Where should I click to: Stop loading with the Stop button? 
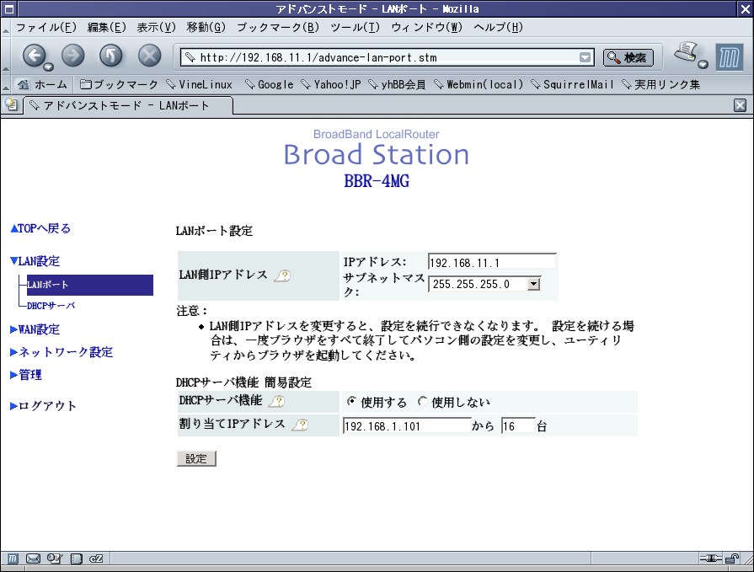(x=150, y=56)
